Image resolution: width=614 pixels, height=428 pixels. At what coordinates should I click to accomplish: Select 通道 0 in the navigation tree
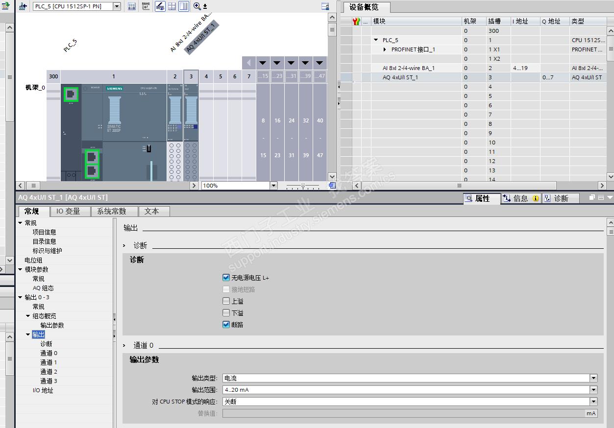[49, 353]
